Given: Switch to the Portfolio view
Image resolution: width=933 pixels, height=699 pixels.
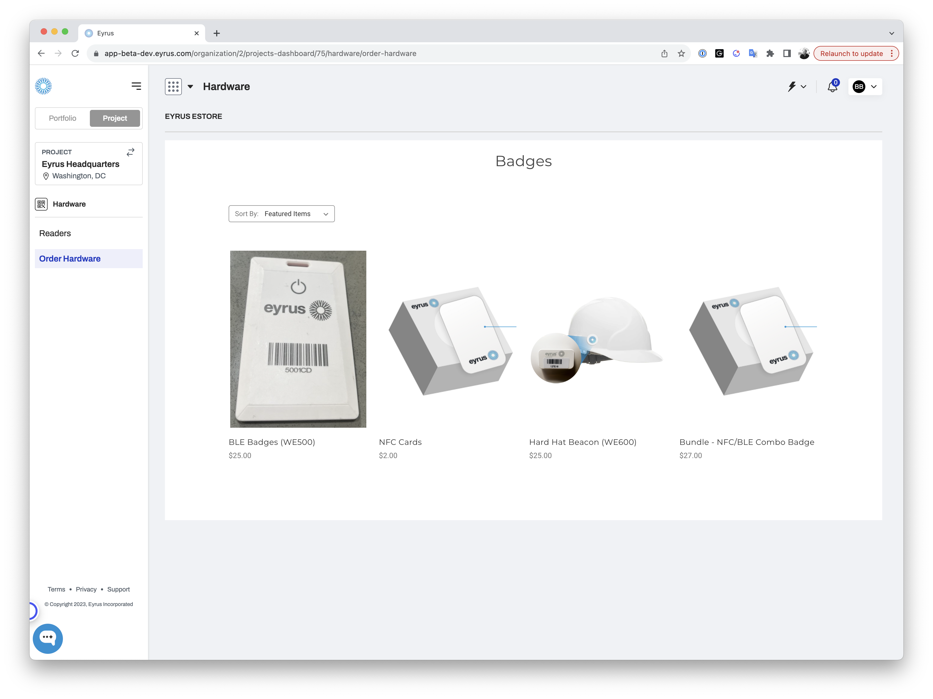Looking at the screenshot, I should tap(62, 118).
